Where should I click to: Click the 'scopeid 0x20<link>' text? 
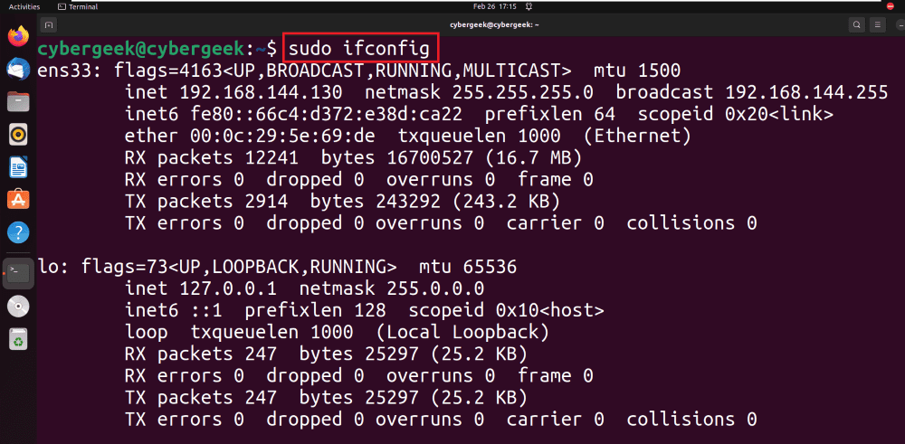[735, 114]
